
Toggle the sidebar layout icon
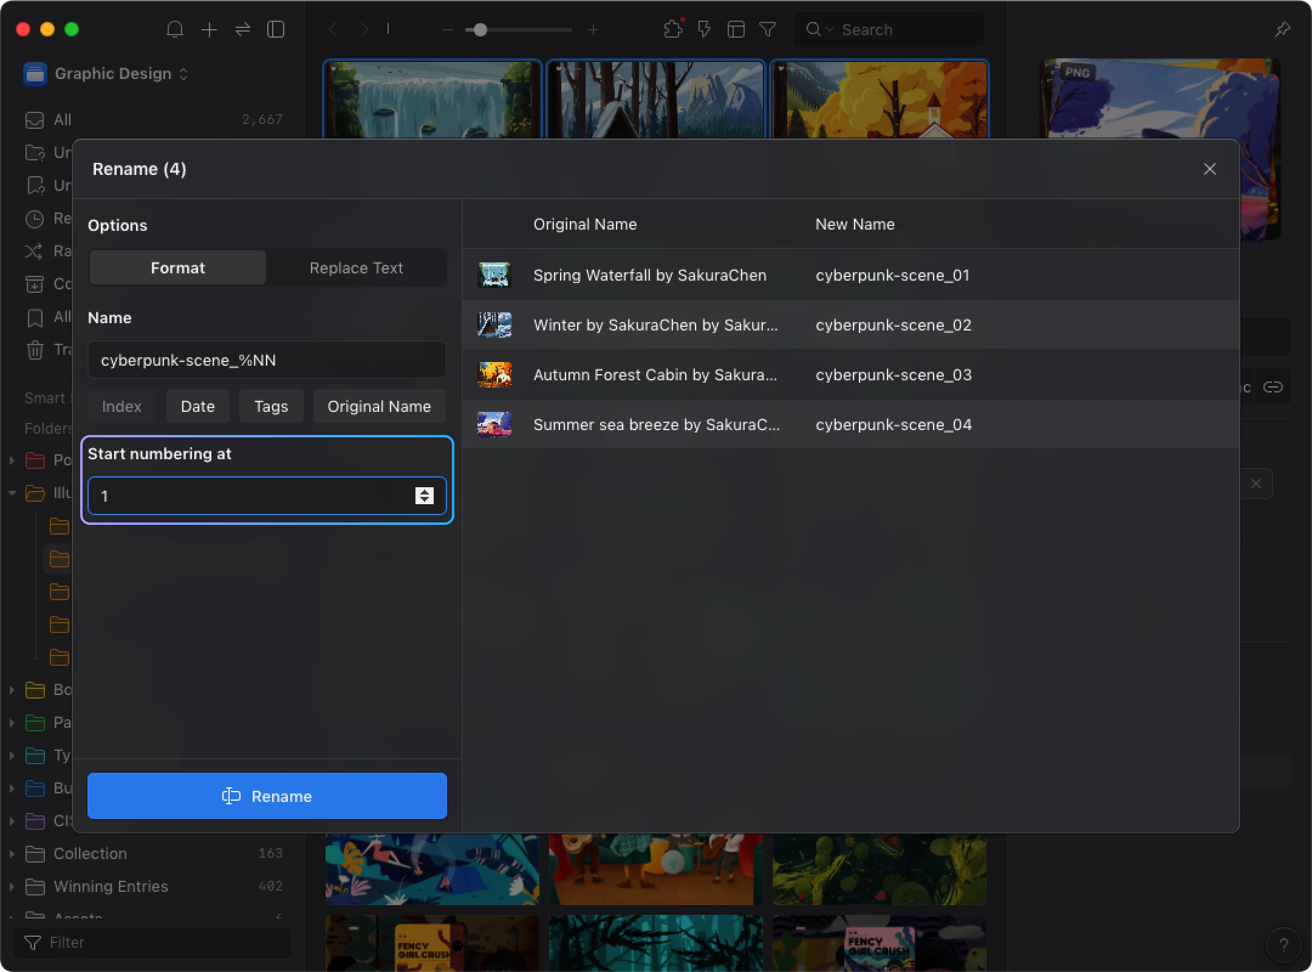[276, 29]
